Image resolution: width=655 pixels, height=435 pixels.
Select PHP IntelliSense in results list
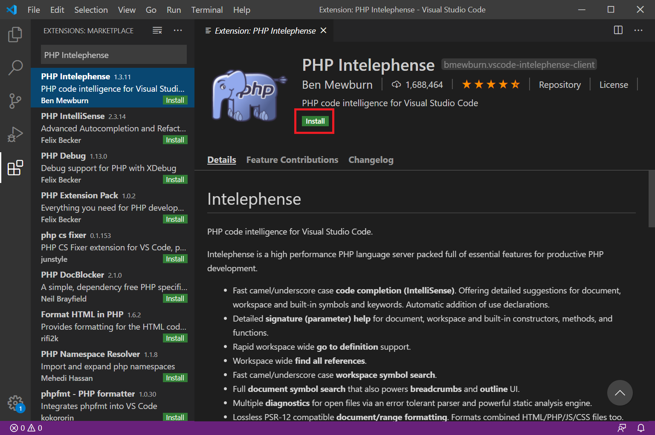113,128
